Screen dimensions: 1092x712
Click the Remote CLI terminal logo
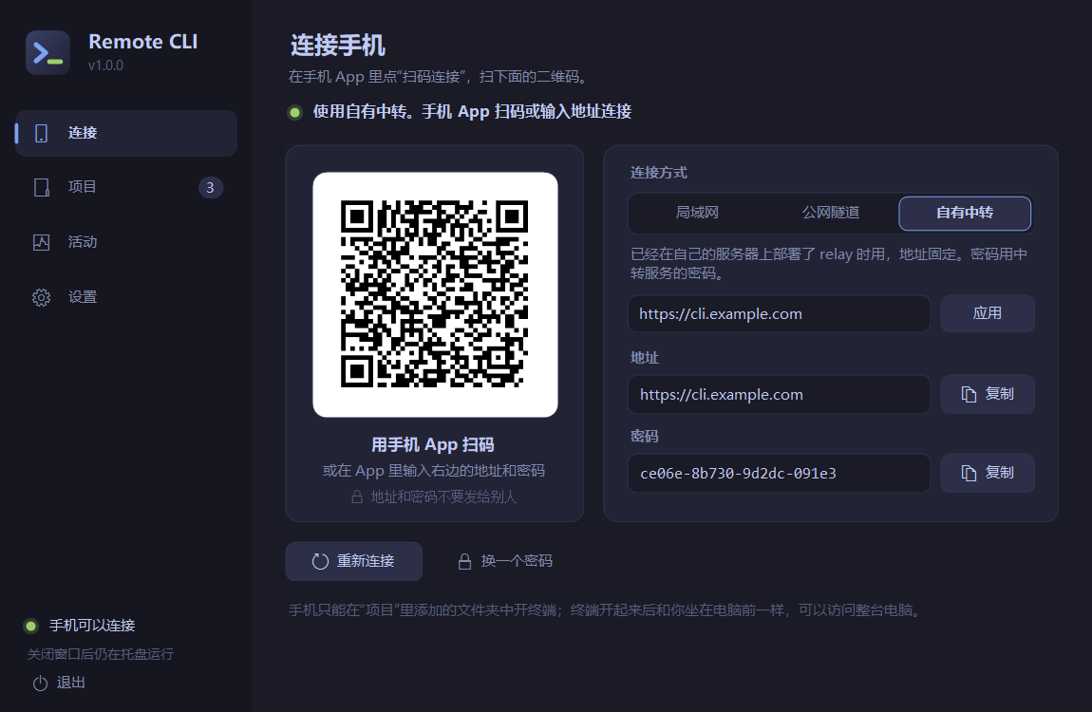pos(48,52)
